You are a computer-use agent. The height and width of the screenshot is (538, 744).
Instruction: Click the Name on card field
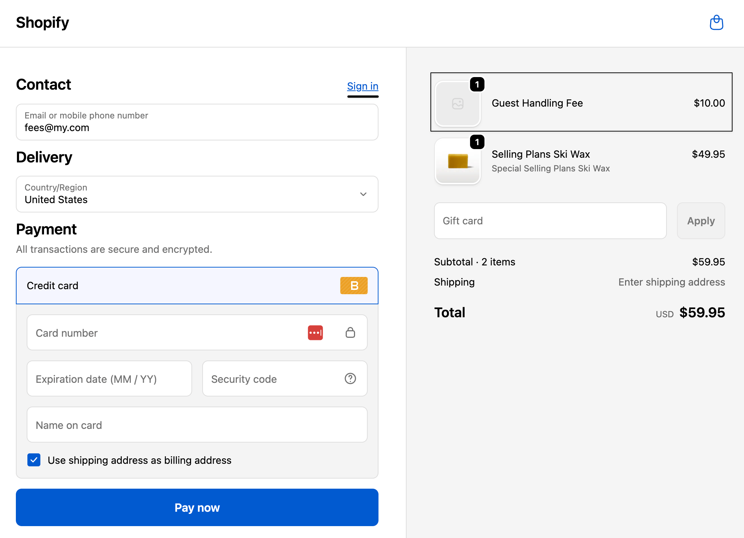point(197,425)
